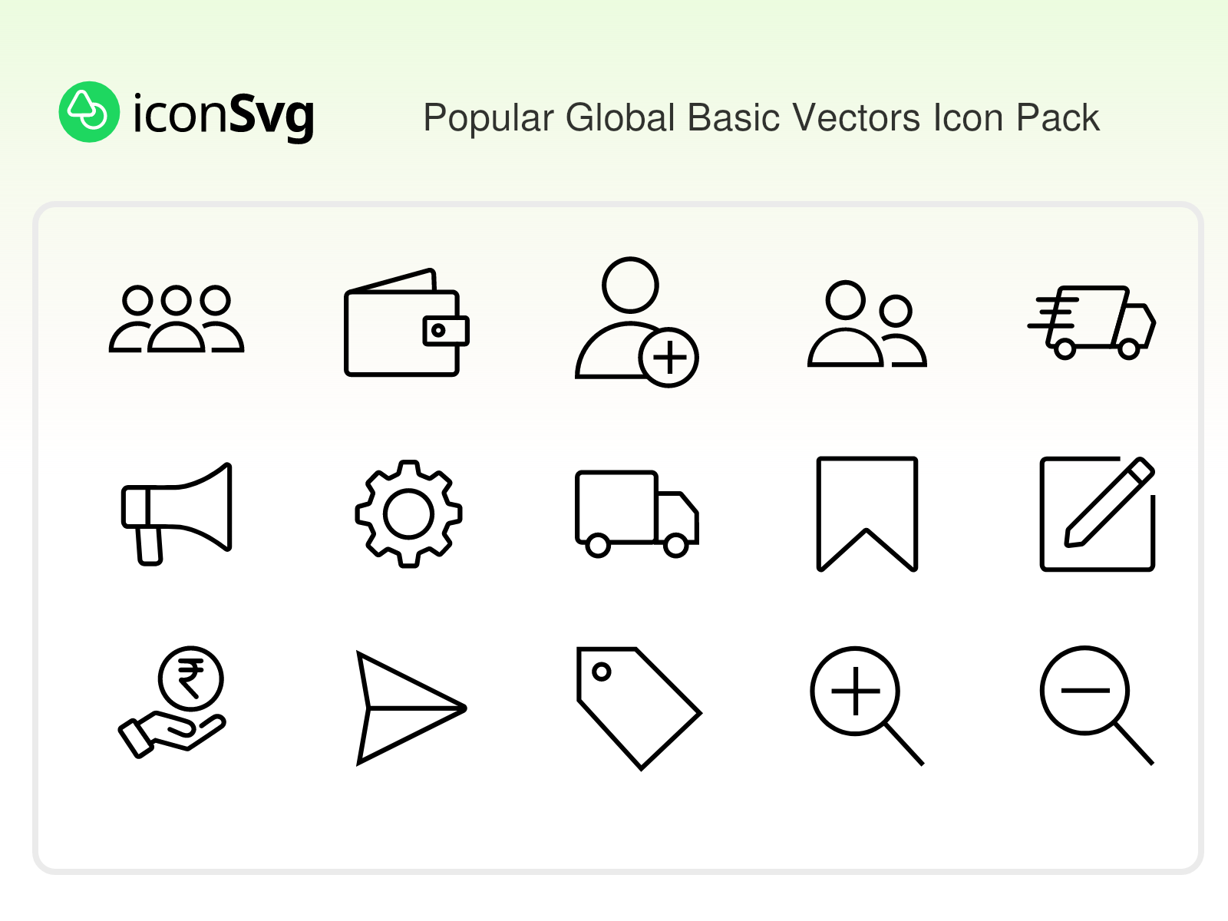Select the zoom in magnifier icon

click(x=867, y=705)
